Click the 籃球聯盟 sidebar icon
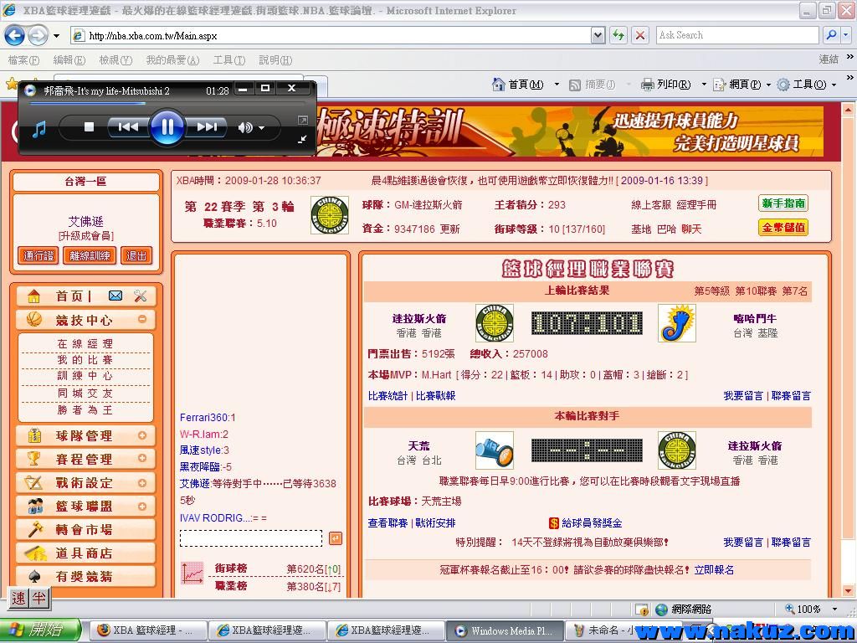The height and width of the screenshot is (643, 857). (x=35, y=506)
